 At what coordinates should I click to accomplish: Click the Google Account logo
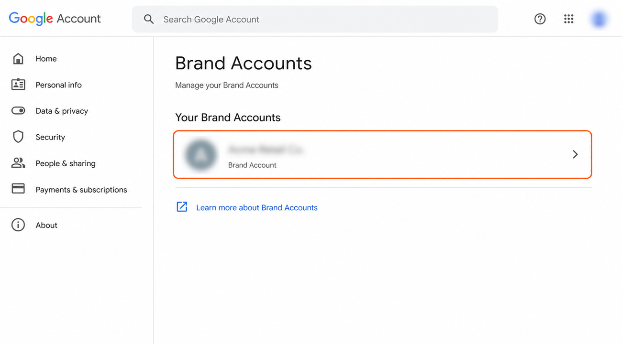click(x=55, y=19)
